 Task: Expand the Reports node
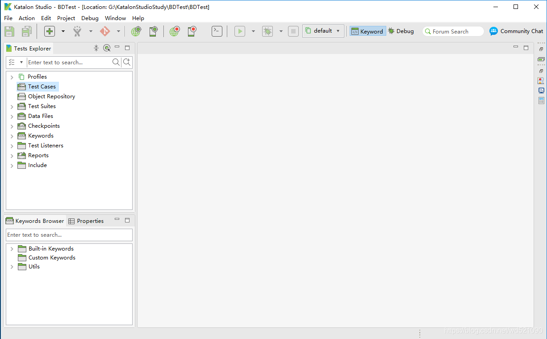point(12,156)
